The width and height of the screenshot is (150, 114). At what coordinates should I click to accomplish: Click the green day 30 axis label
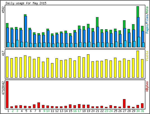(138, 111)
